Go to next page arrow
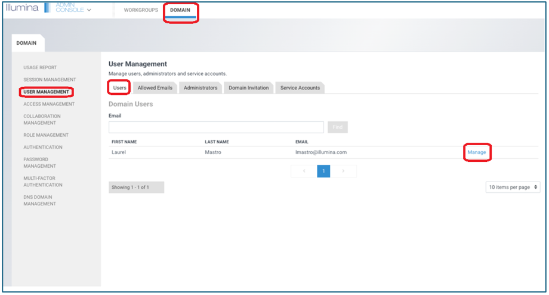This screenshot has height=295, width=549. point(343,171)
